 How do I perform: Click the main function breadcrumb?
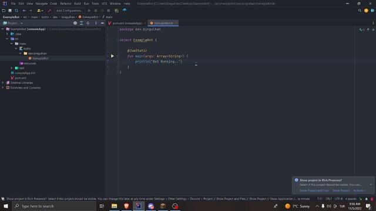point(108,17)
